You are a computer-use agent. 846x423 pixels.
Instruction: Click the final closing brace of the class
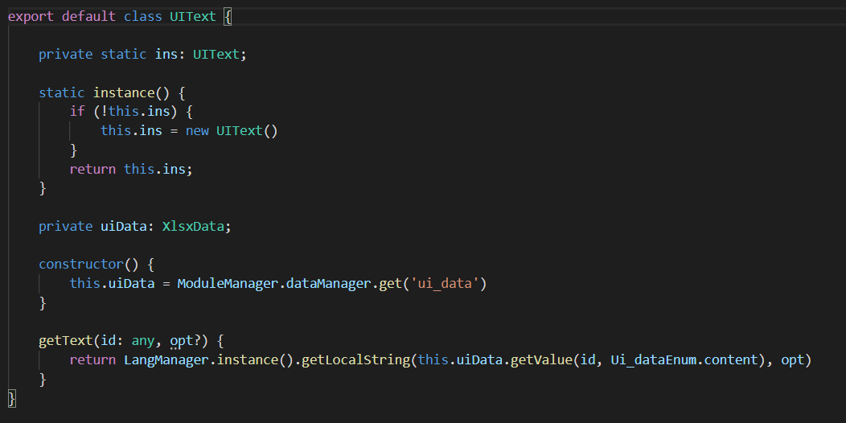click(x=11, y=397)
